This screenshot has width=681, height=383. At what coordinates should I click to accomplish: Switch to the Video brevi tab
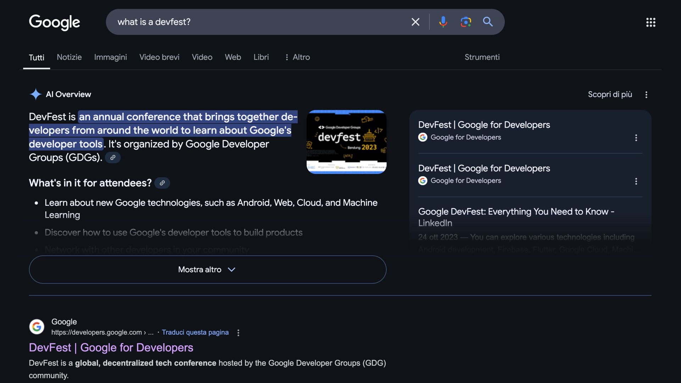[x=159, y=57]
